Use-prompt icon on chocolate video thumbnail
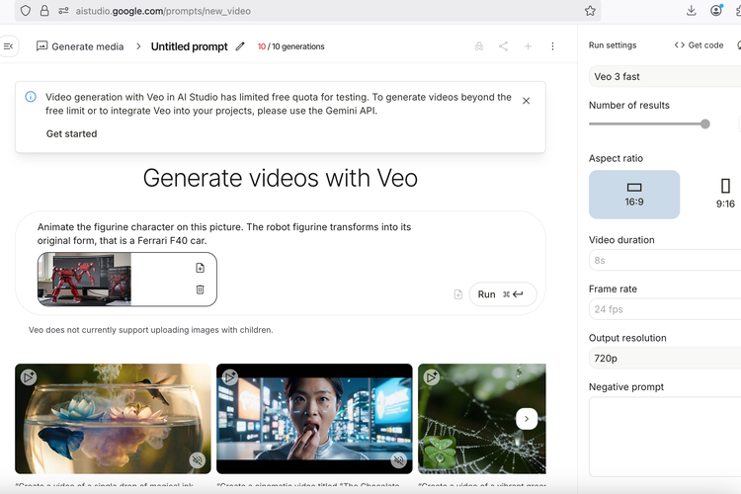The image size is (741, 494). pos(230,377)
